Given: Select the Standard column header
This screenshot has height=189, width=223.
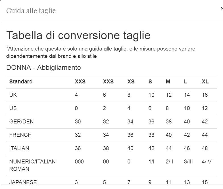Looking at the screenshot, I should [21, 81].
